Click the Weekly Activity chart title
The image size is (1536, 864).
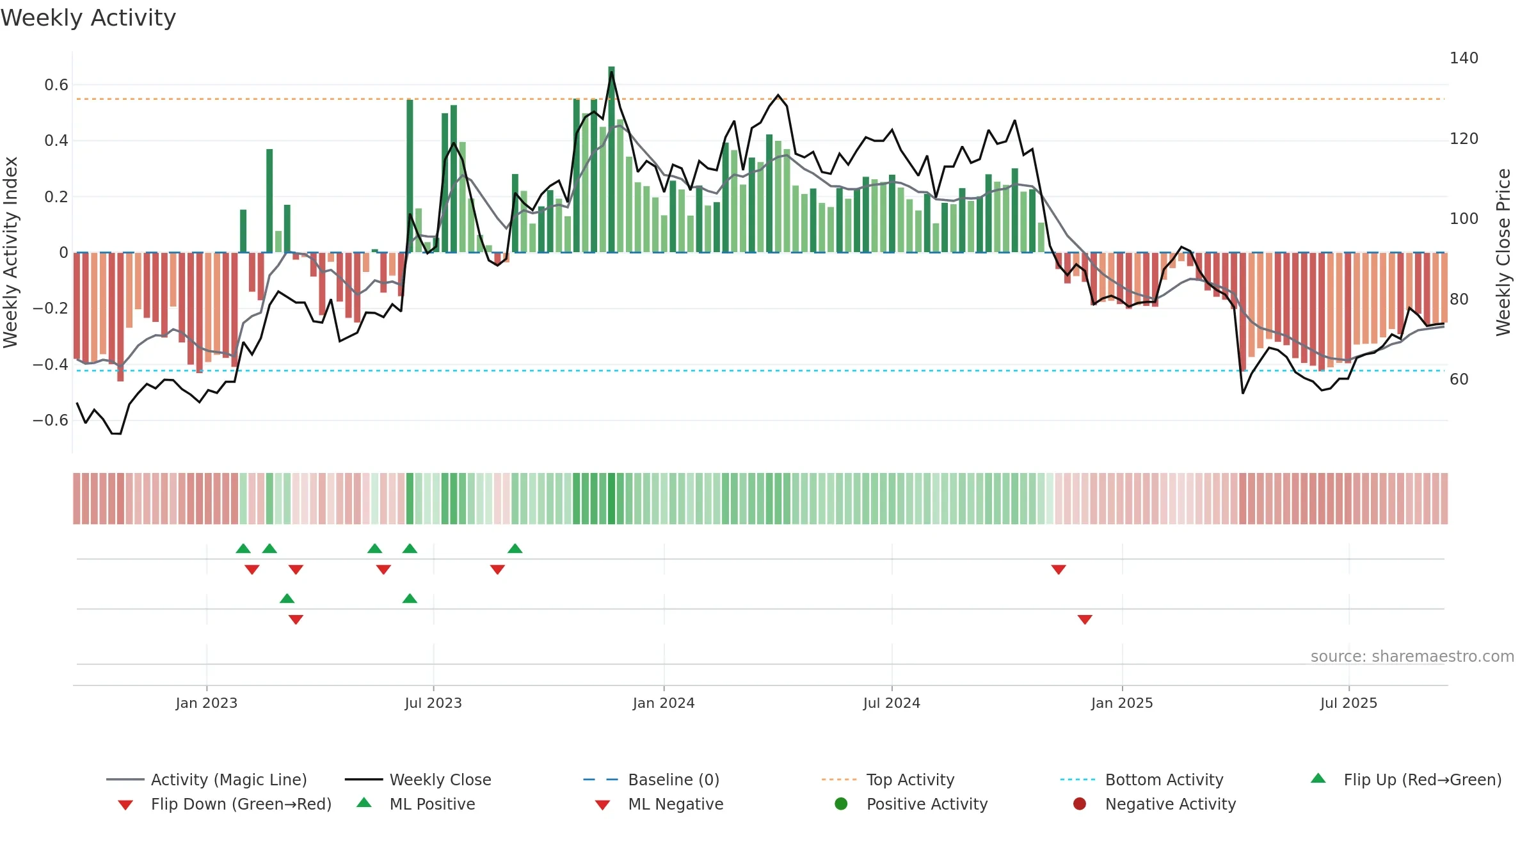[x=88, y=18]
